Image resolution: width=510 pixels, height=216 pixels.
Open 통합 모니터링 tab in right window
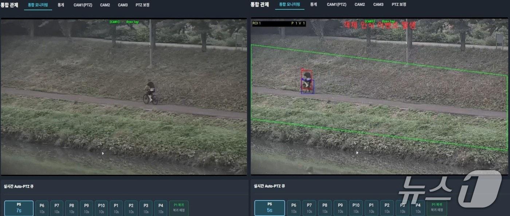pos(290,4)
